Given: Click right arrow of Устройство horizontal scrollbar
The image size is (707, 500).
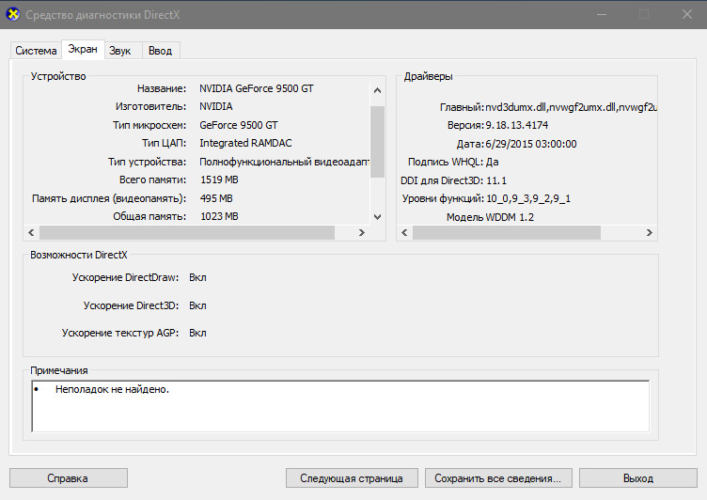Looking at the screenshot, I should [x=363, y=232].
